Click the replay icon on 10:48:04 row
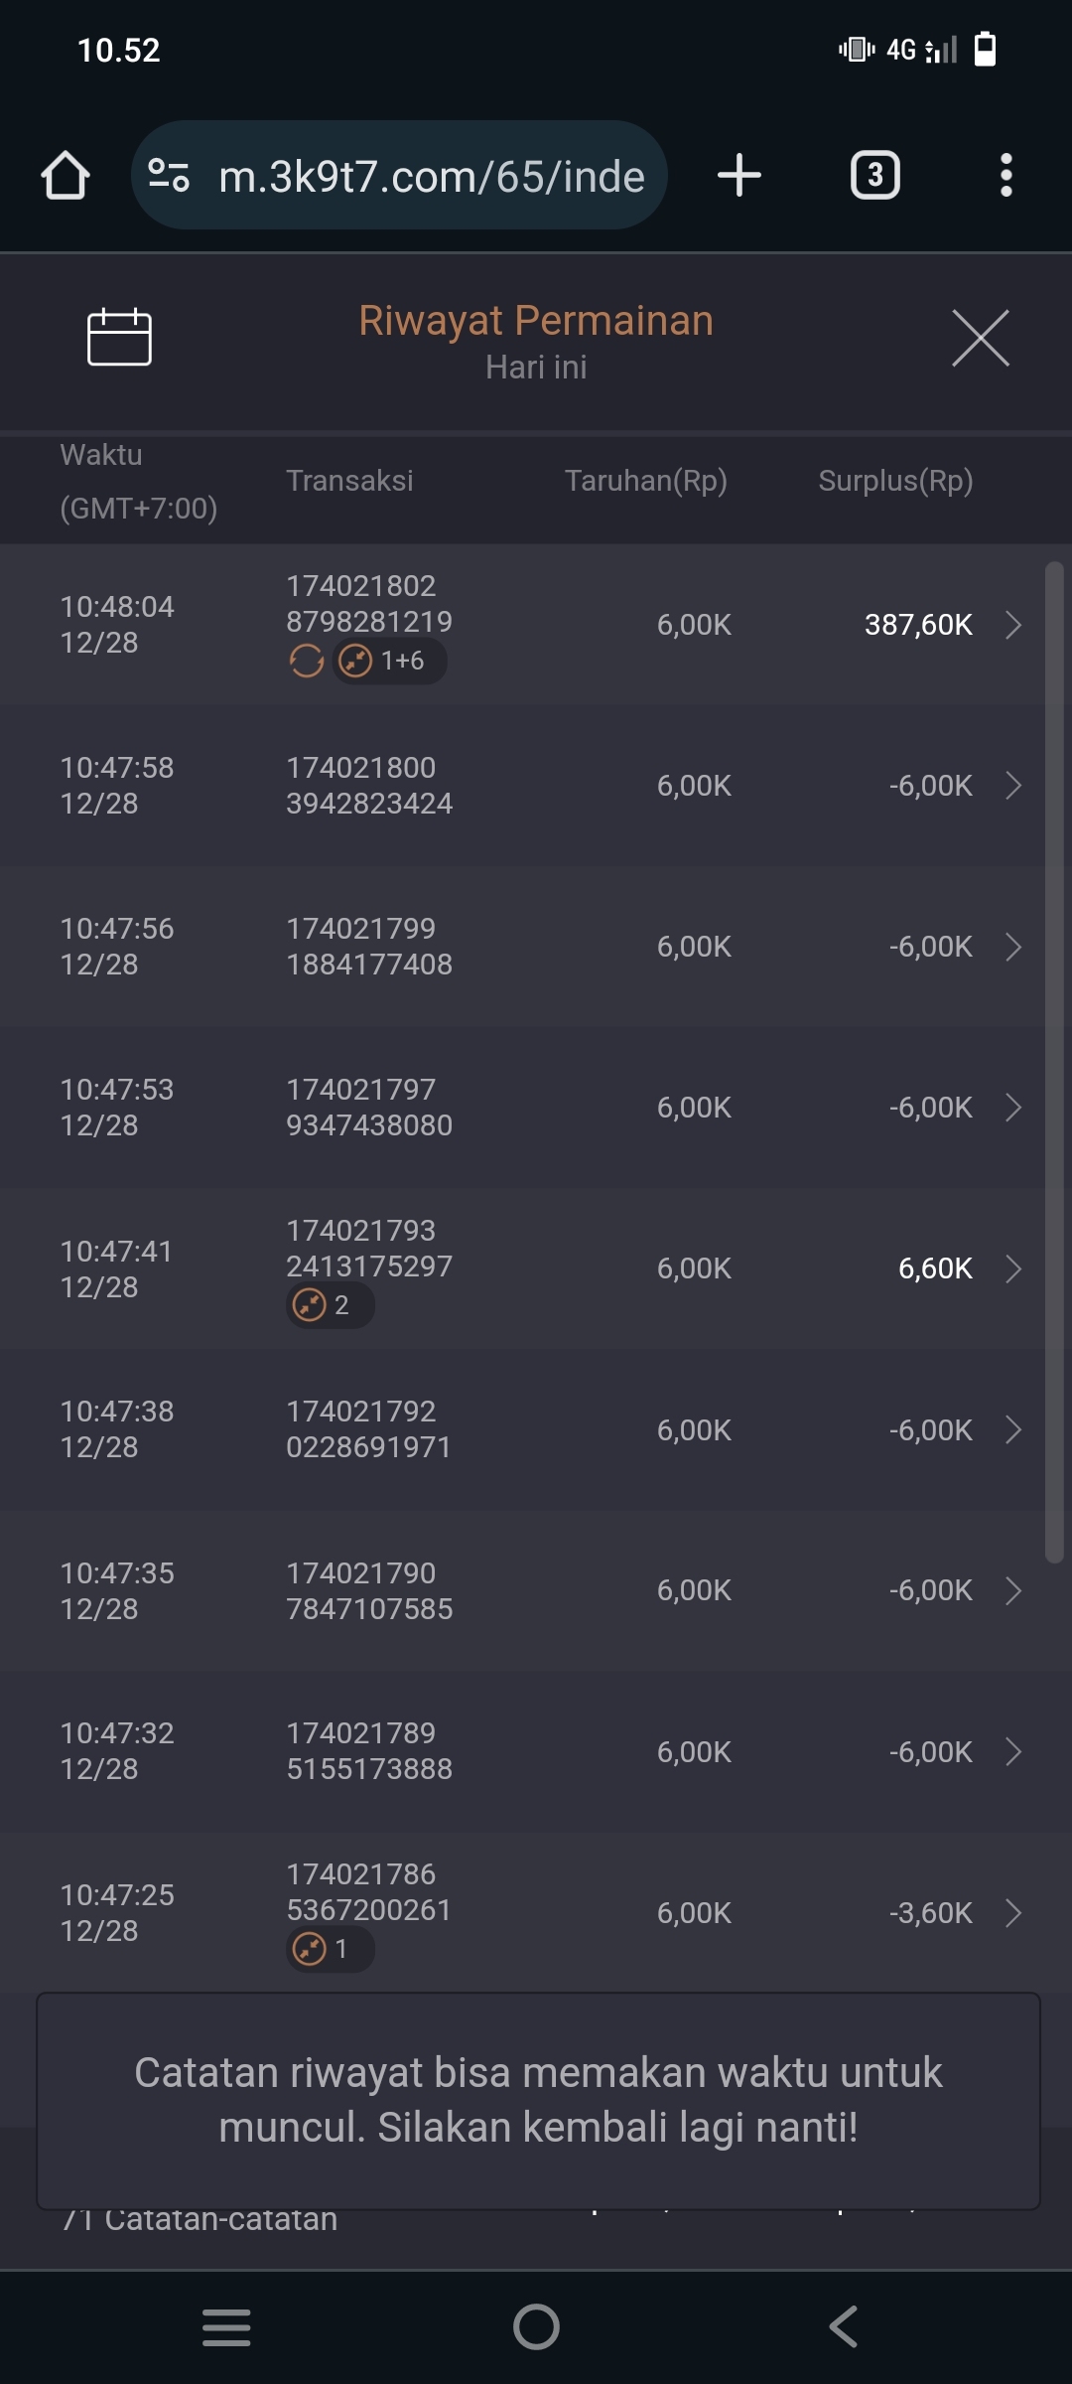This screenshot has width=1072, height=2384. pyautogui.click(x=306, y=661)
